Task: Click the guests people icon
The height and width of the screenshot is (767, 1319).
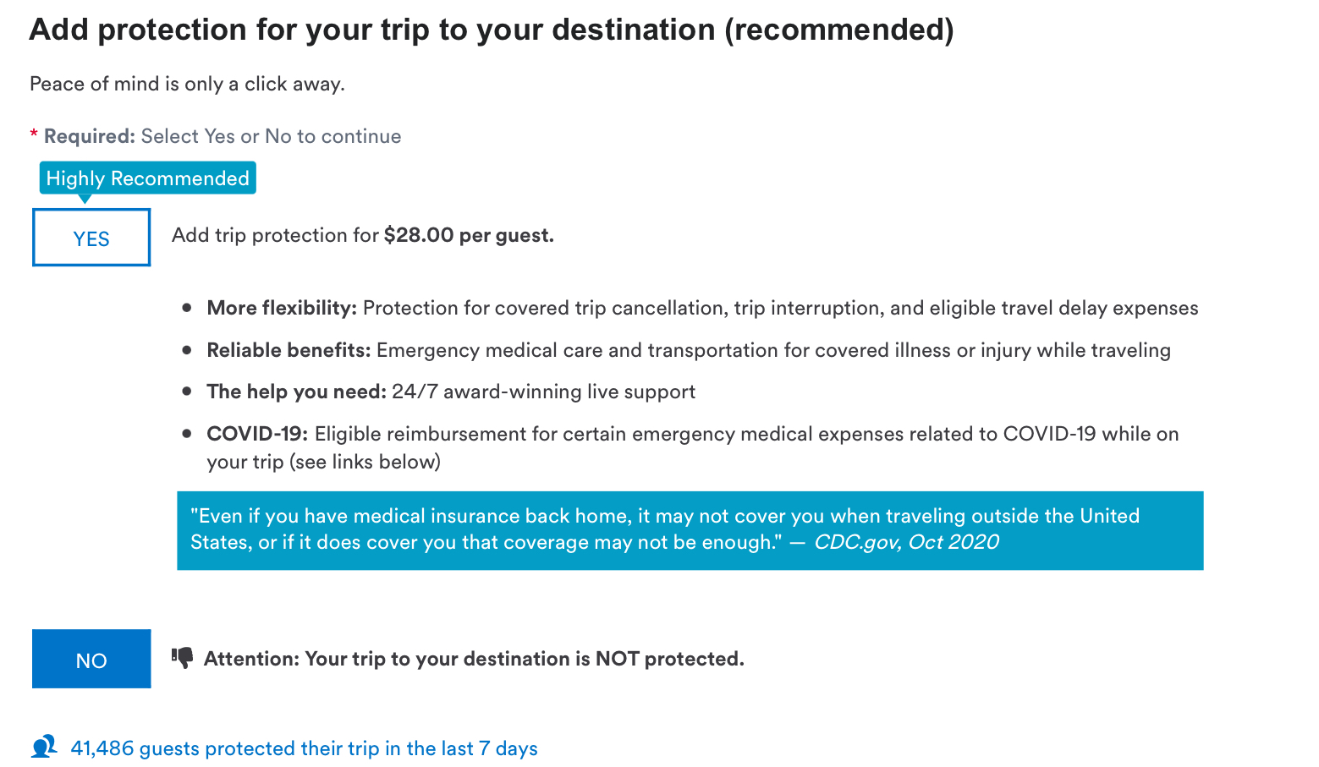Action: click(x=44, y=747)
